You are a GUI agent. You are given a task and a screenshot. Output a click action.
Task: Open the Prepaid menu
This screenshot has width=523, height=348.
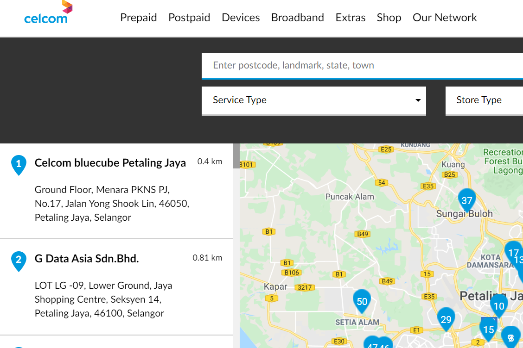coord(139,18)
